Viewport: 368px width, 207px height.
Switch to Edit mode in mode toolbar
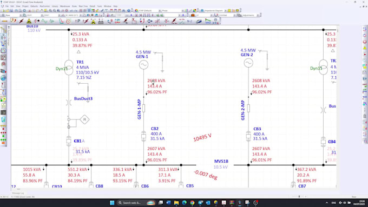pyautogui.click(x=4, y=21)
